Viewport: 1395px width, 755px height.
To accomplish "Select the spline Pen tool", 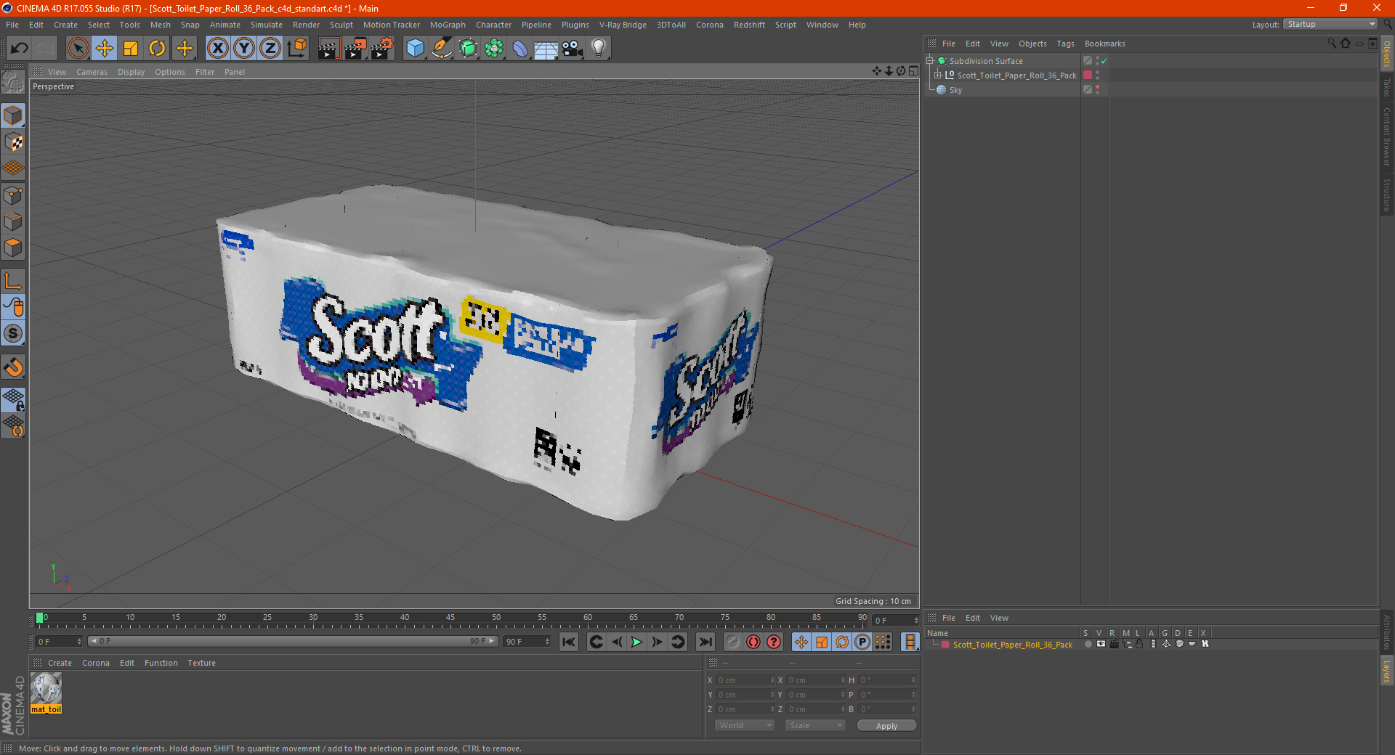I will tap(442, 49).
